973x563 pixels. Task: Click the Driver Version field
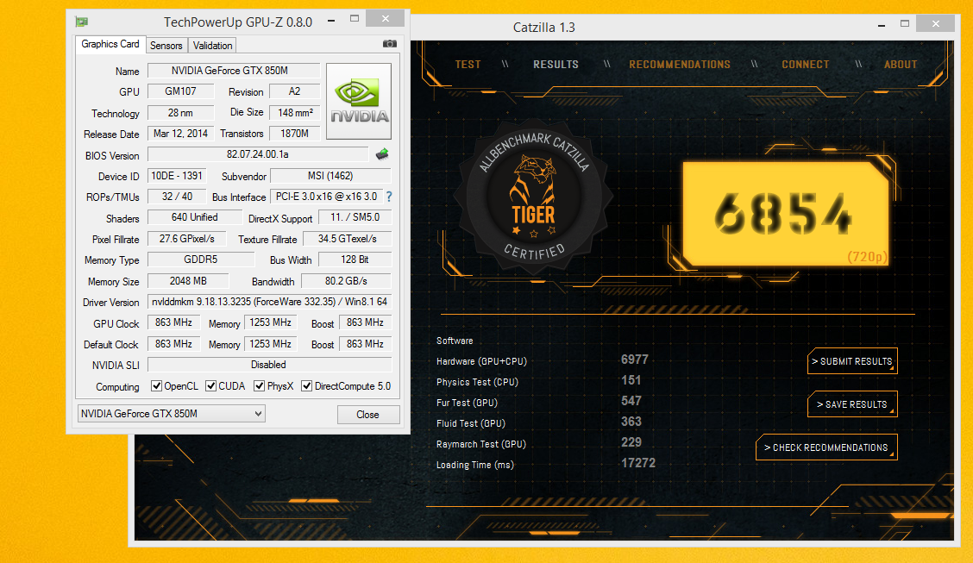tap(269, 302)
